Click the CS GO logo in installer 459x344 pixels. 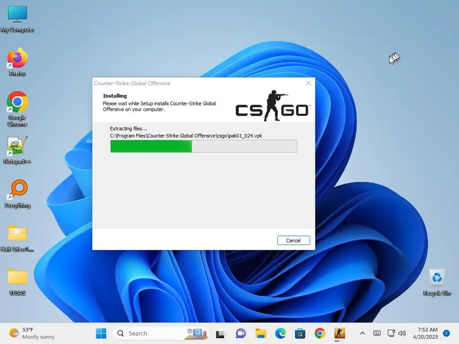point(273,106)
